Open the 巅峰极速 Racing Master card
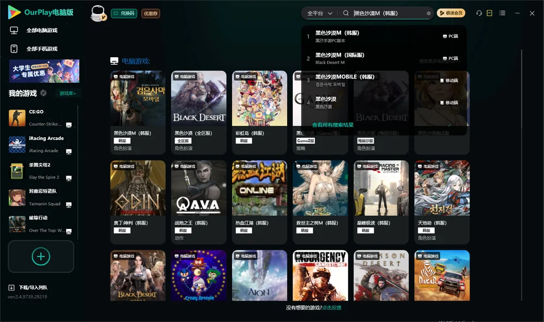 pos(381,202)
